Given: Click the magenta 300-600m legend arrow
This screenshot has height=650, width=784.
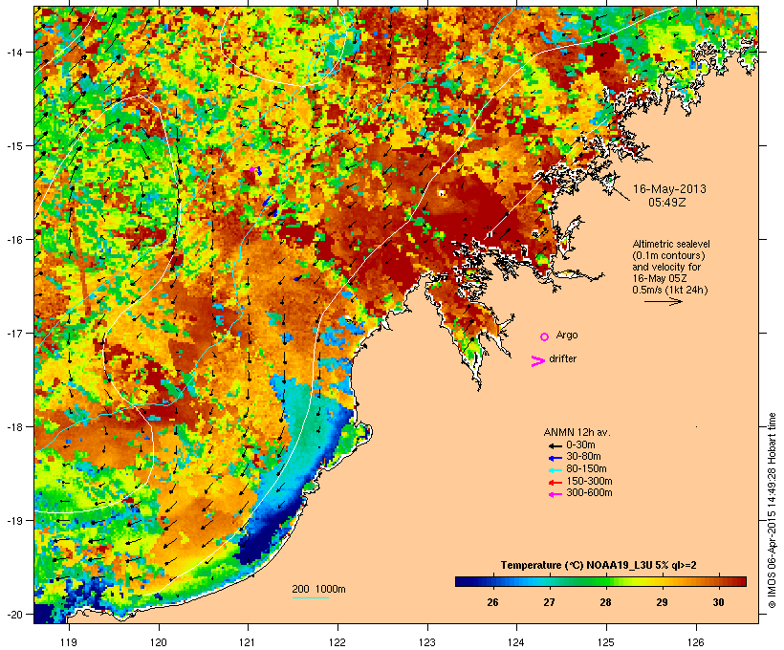Looking at the screenshot, I should pyautogui.click(x=555, y=494).
